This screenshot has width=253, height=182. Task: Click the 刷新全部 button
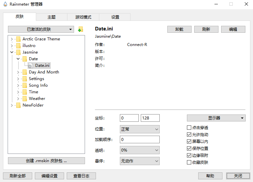click(18, 176)
